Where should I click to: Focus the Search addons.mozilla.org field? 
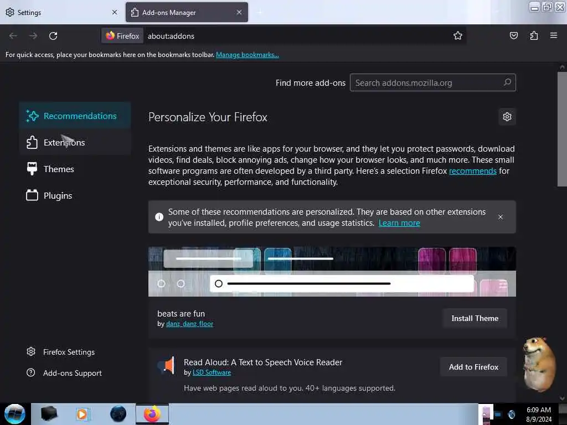433,82
